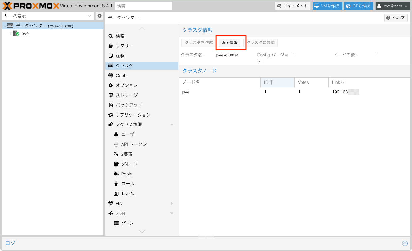The height and width of the screenshot is (251, 412).
Task: Open the 注釈 notes menu item
Action: (x=142, y=56)
